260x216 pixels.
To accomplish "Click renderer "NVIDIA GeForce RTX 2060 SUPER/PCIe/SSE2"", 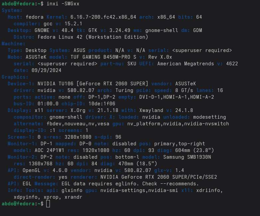I will coord(159,177).
